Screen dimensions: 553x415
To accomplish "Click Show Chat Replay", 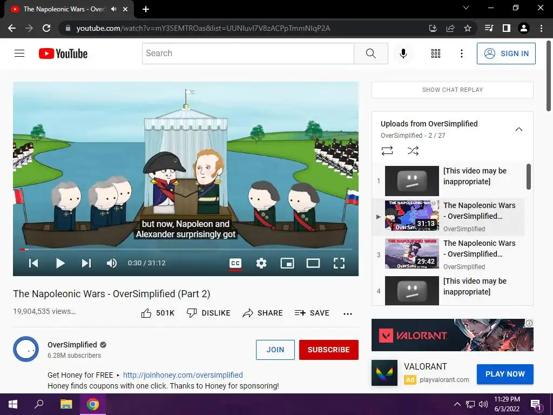I will (x=453, y=90).
